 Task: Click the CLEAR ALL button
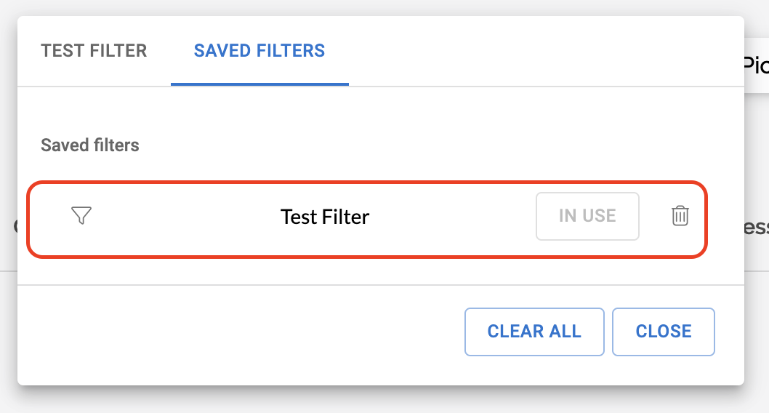coord(534,332)
